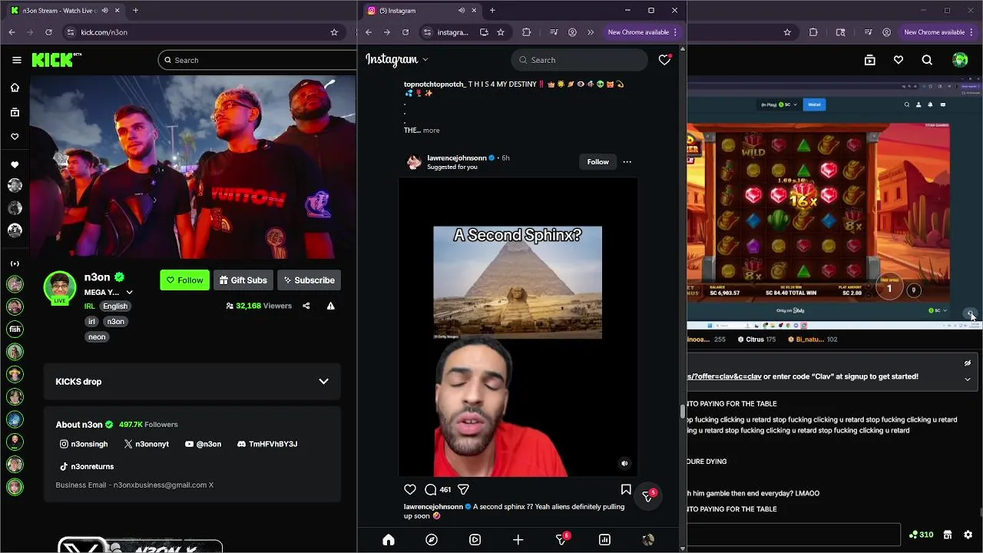Open the @n3on YouTube link
This screenshot has width=983, height=553.
203,444
